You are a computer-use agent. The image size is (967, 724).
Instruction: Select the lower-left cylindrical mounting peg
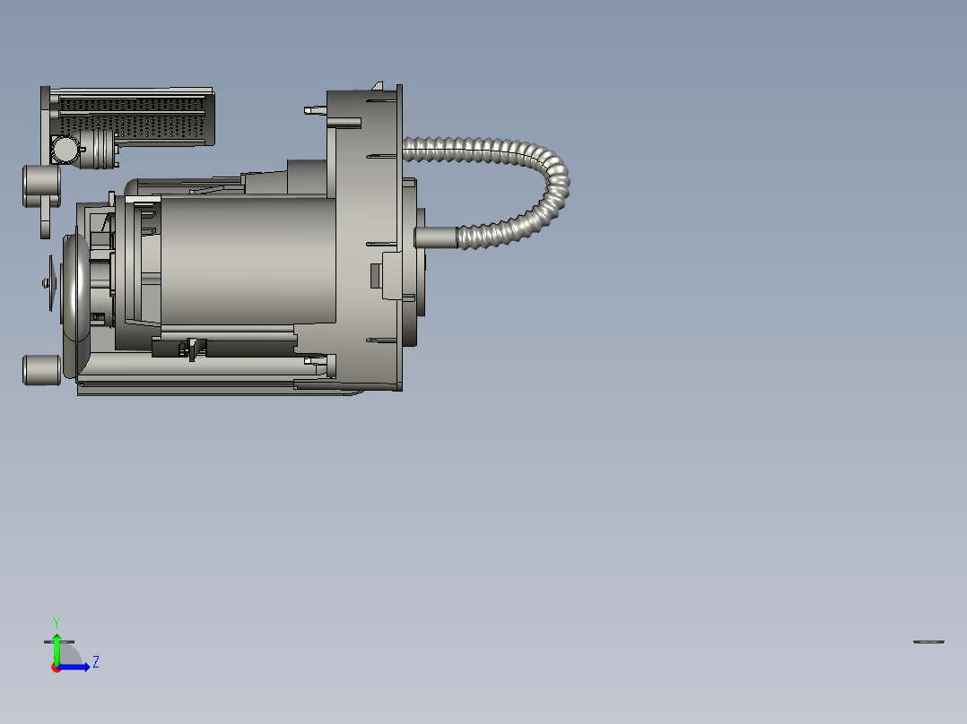[41, 370]
